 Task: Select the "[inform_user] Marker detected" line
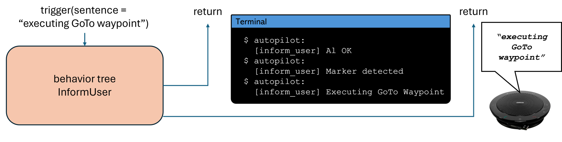(x=329, y=71)
